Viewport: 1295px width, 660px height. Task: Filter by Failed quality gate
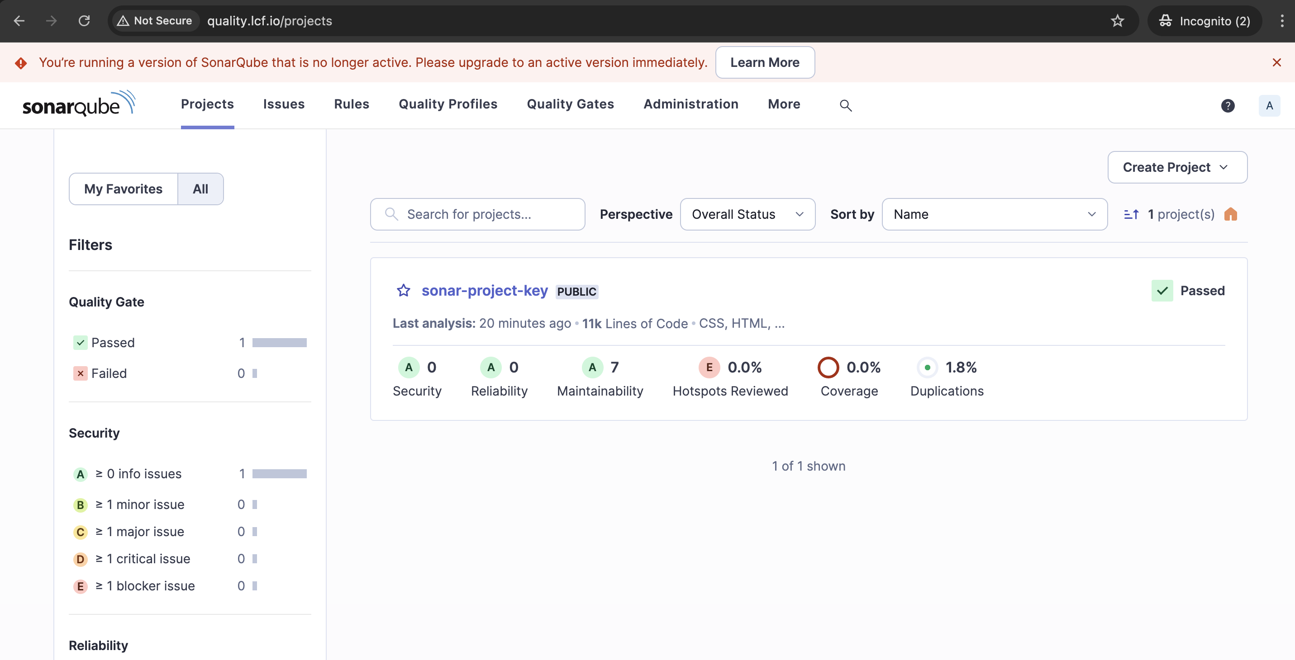(x=109, y=373)
